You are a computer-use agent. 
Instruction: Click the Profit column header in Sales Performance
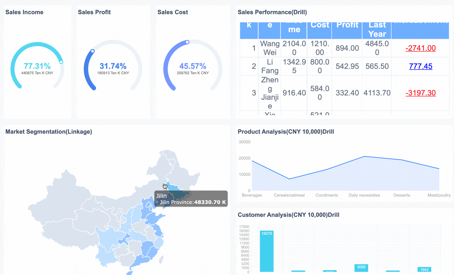[347, 25]
